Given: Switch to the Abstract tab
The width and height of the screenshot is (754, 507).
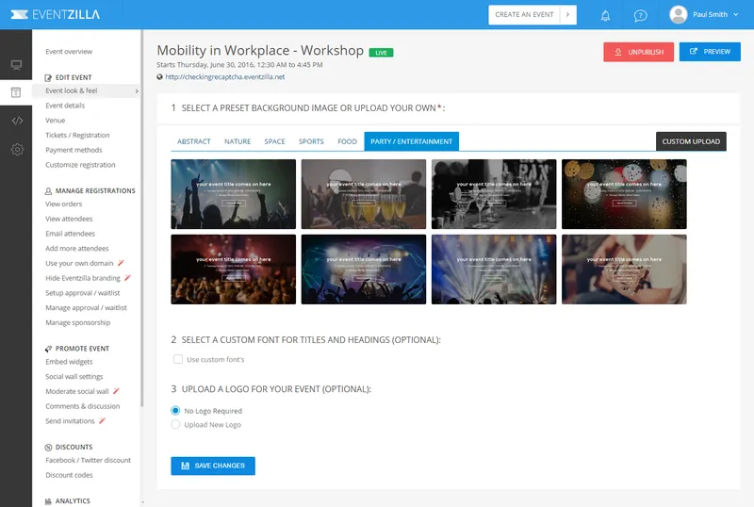Looking at the screenshot, I should pyautogui.click(x=194, y=141).
